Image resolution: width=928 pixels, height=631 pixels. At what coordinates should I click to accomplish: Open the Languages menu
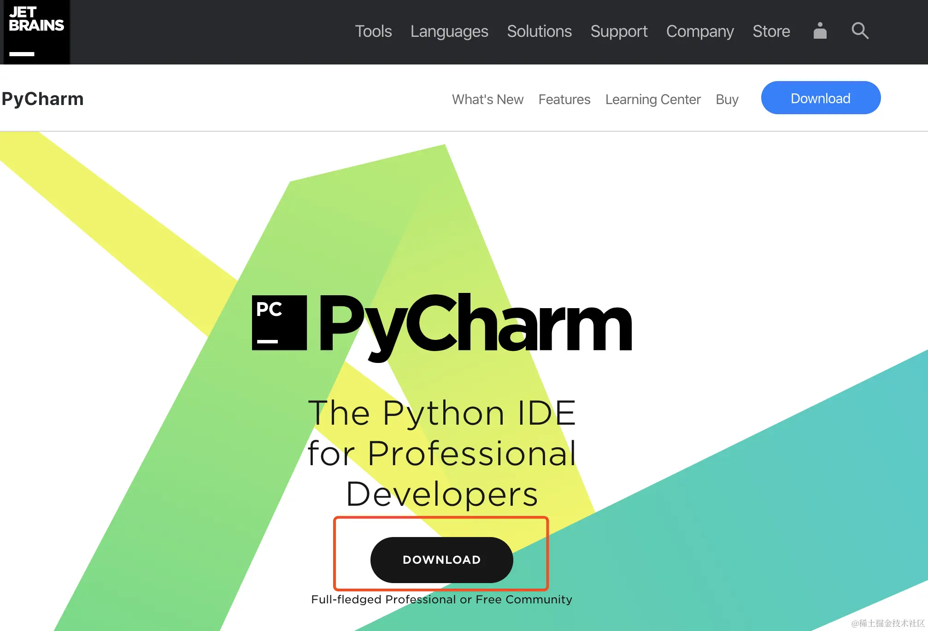pyautogui.click(x=449, y=31)
